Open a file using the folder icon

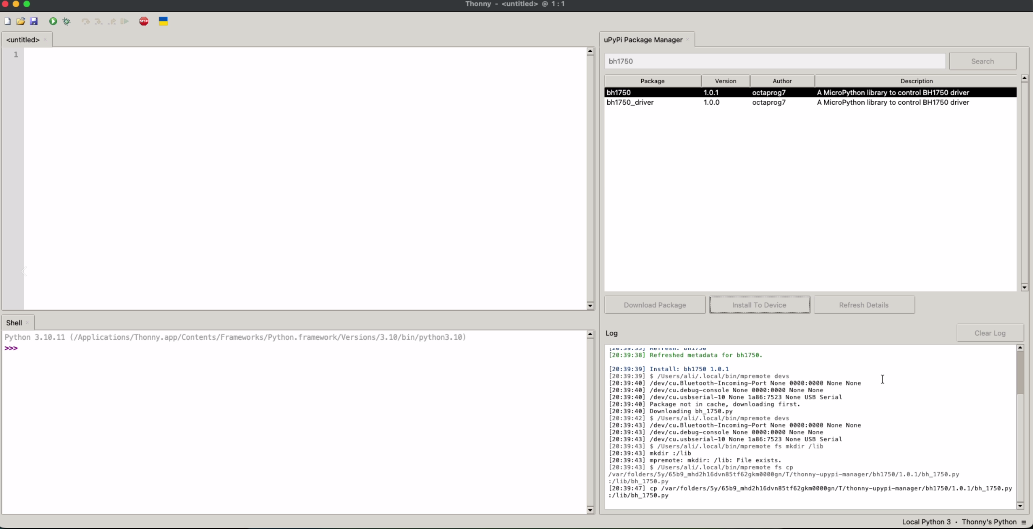(x=21, y=21)
